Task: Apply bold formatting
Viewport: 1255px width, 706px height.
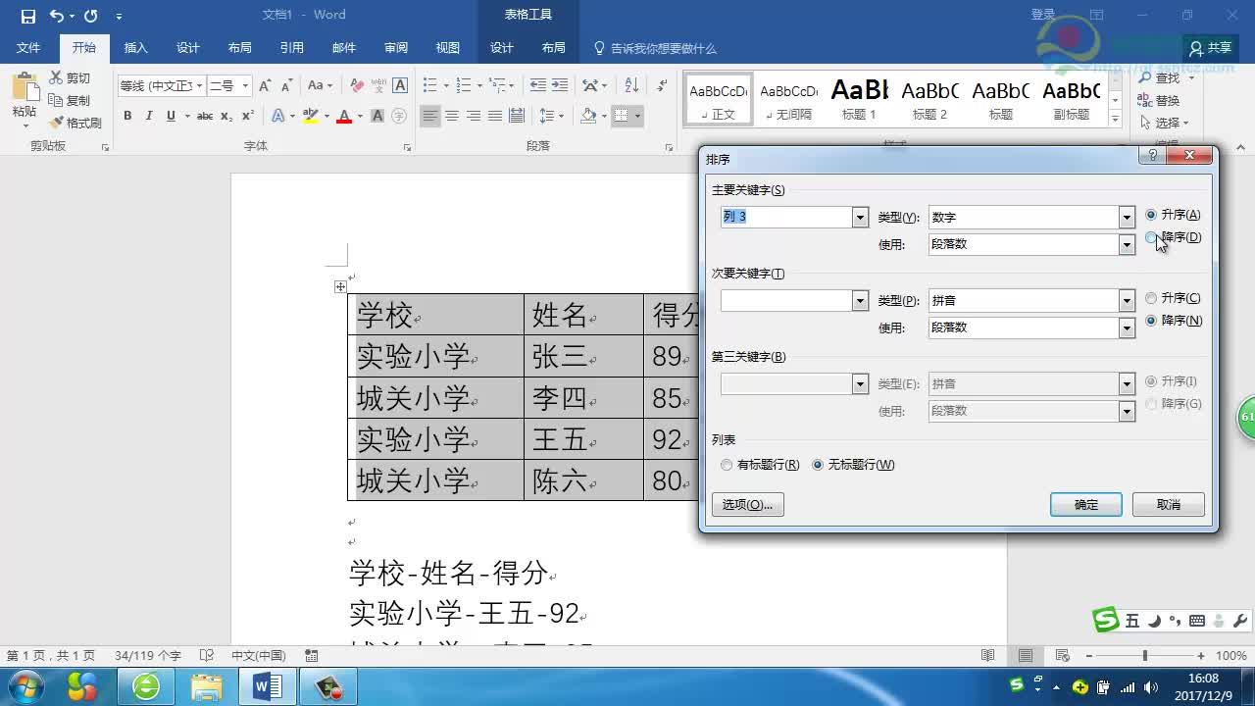Action: click(127, 115)
